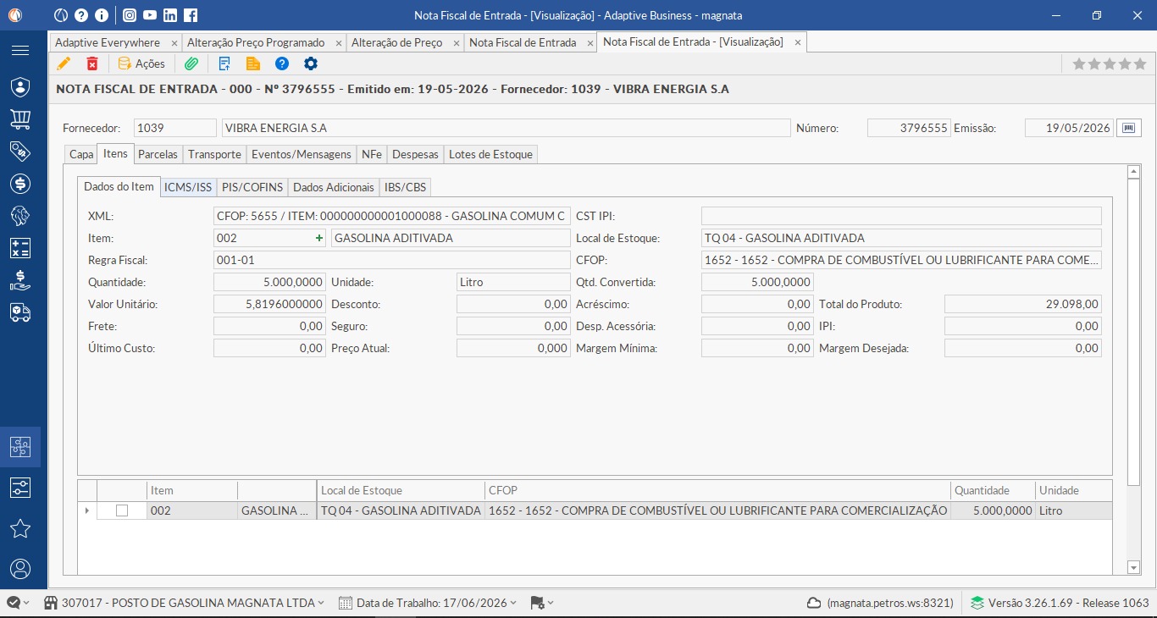Viewport: 1157px width, 618px height.
Task: Open the calculator sidebar icon
Action: tap(20, 248)
